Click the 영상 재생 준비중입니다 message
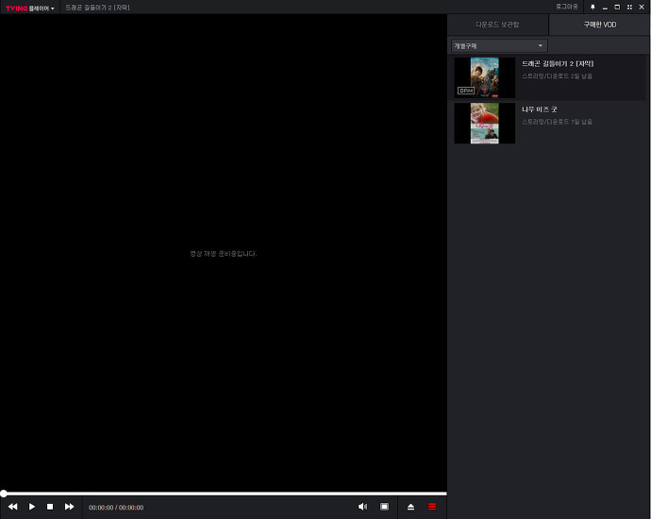This screenshot has height=519, width=651. pyautogui.click(x=224, y=253)
